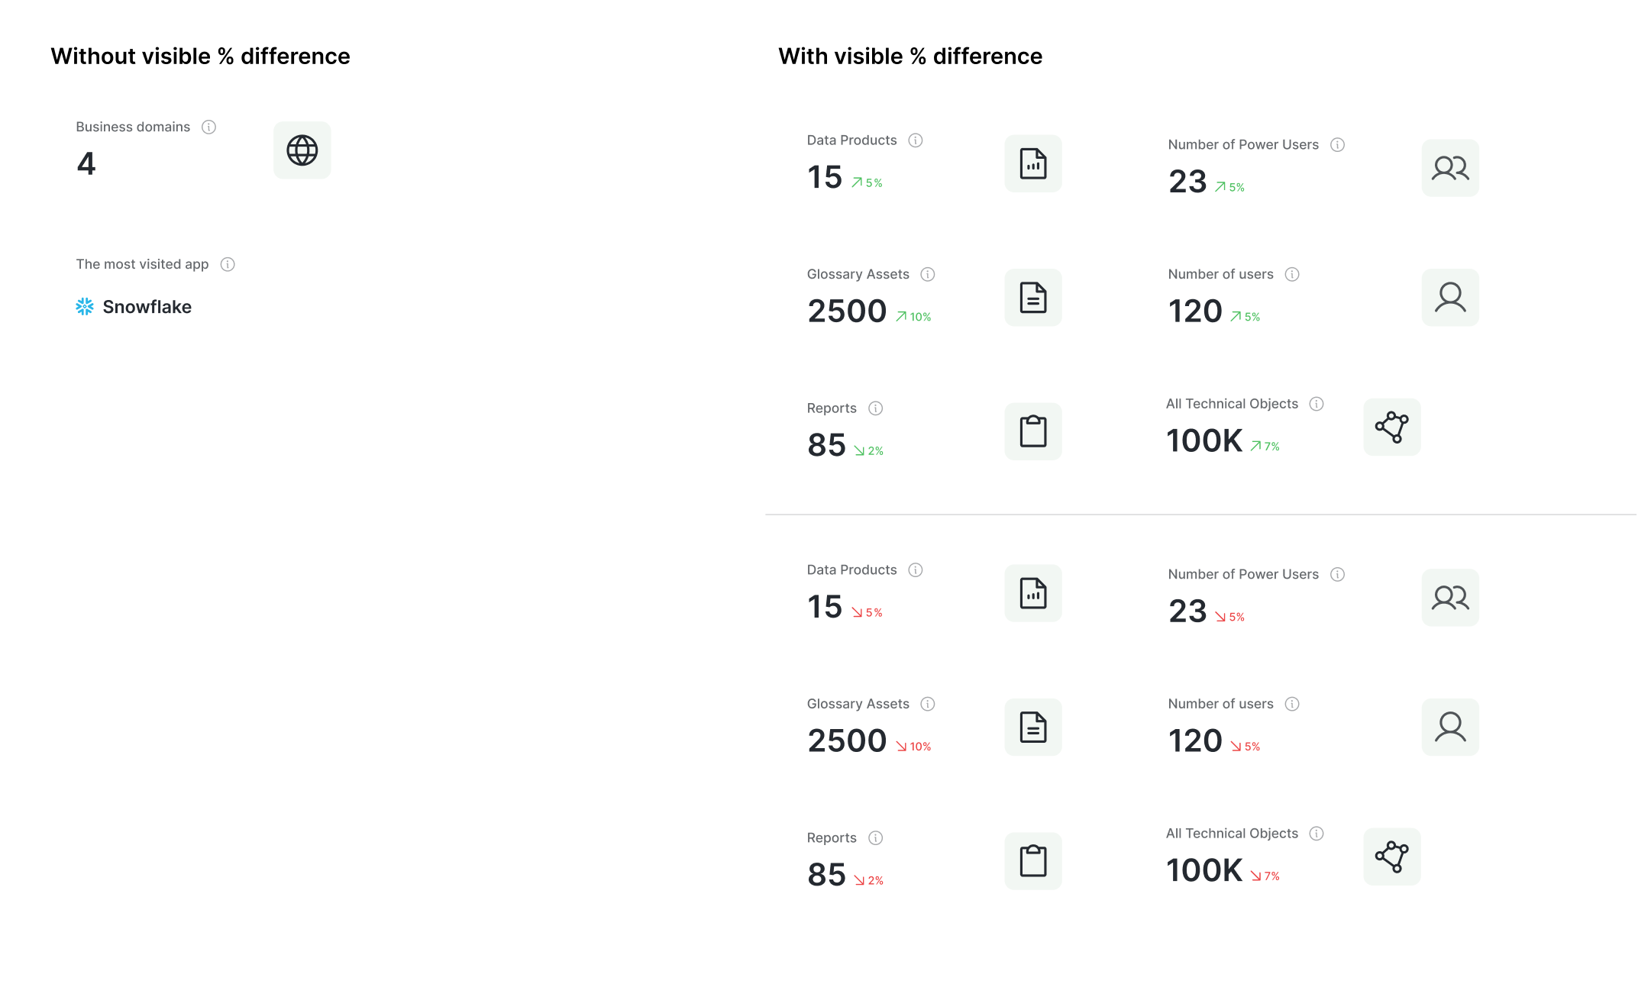
Task: Click the Glossary Assets info icon
Action: (927, 273)
